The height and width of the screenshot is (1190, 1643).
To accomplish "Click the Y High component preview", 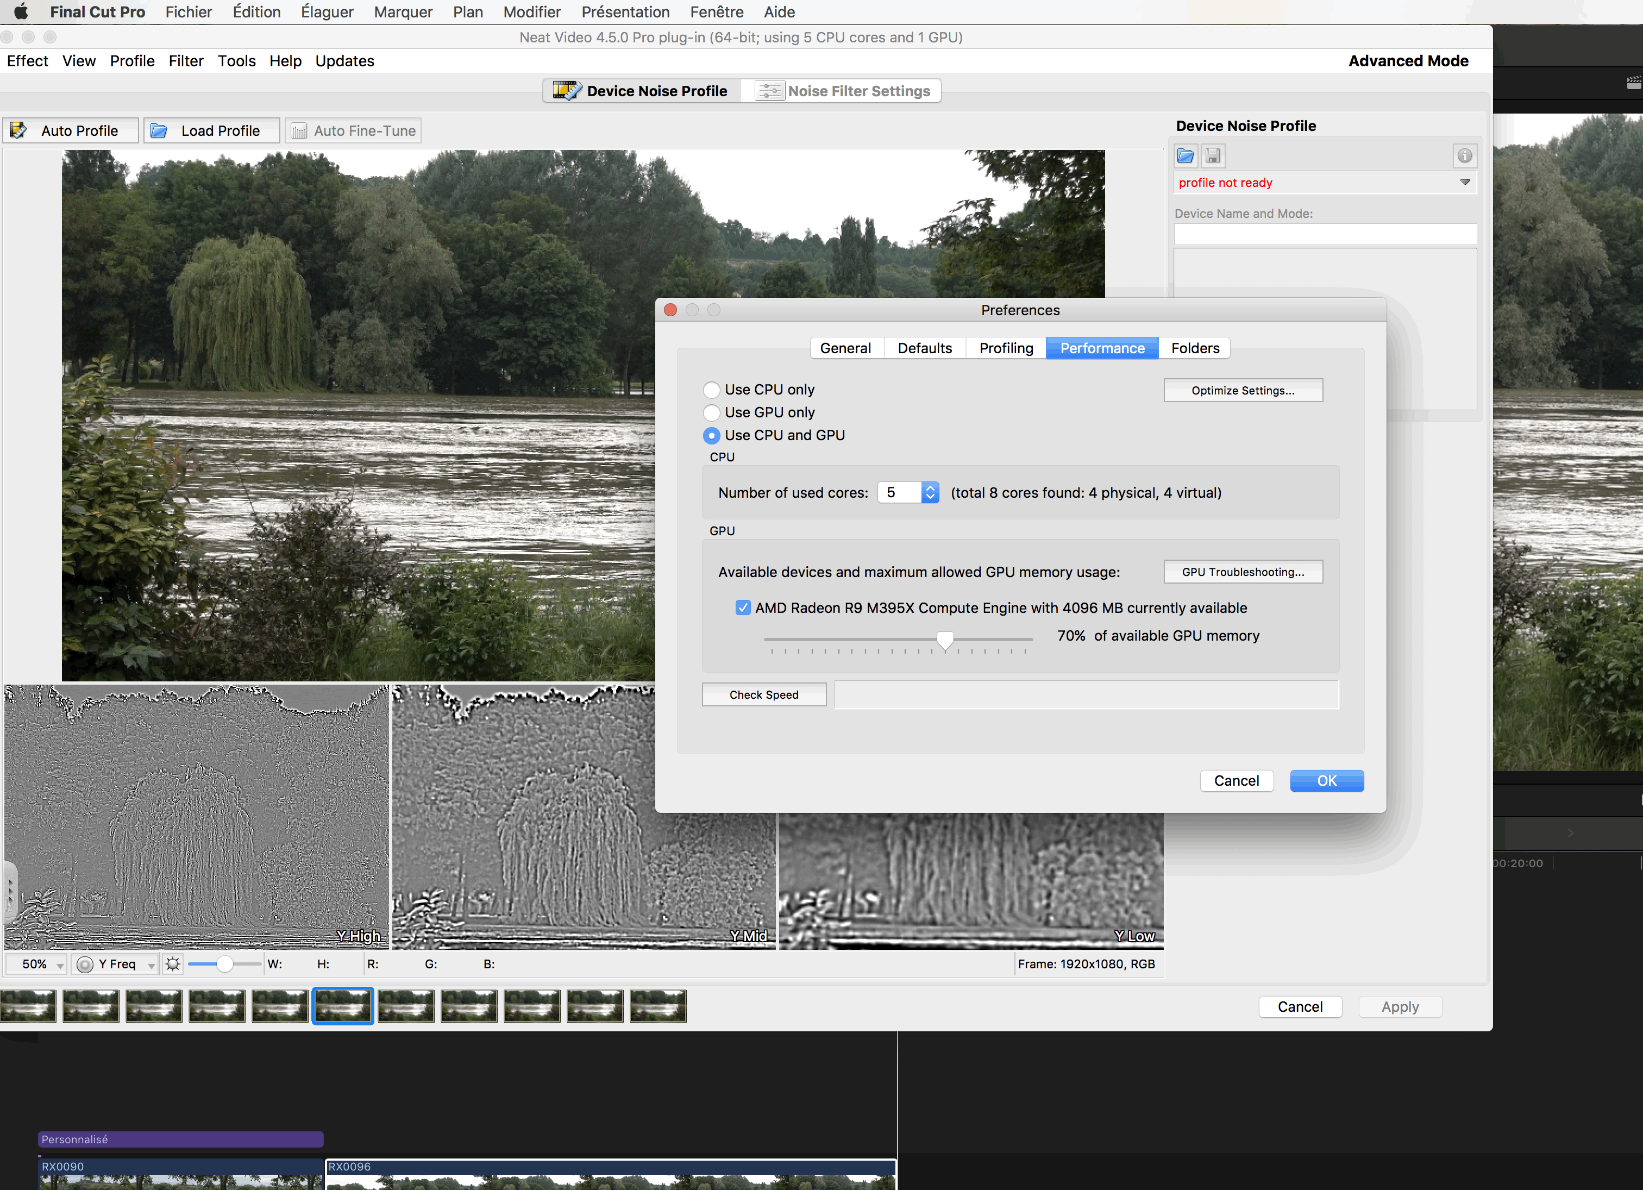I will [196, 817].
